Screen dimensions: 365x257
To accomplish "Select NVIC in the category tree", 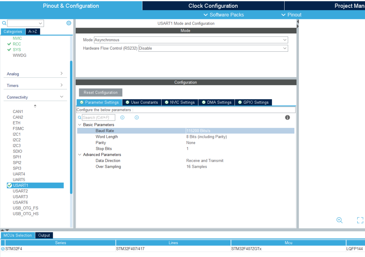I will click(17, 38).
